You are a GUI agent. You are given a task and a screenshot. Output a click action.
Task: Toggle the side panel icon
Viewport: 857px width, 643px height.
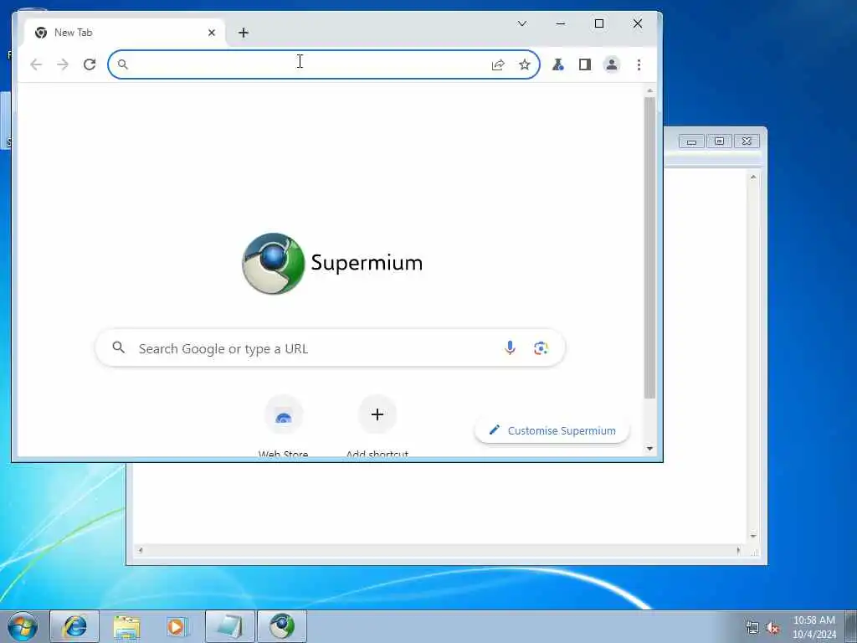[585, 64]
